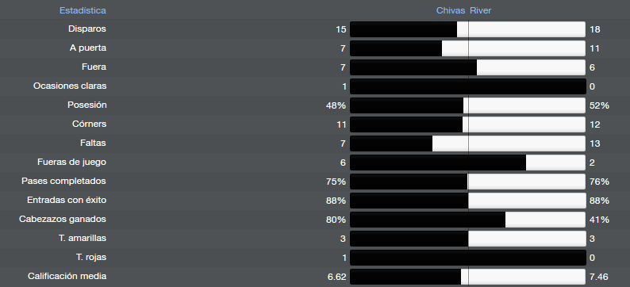Click the Ocasiones claras bar

tap(467, 86)
